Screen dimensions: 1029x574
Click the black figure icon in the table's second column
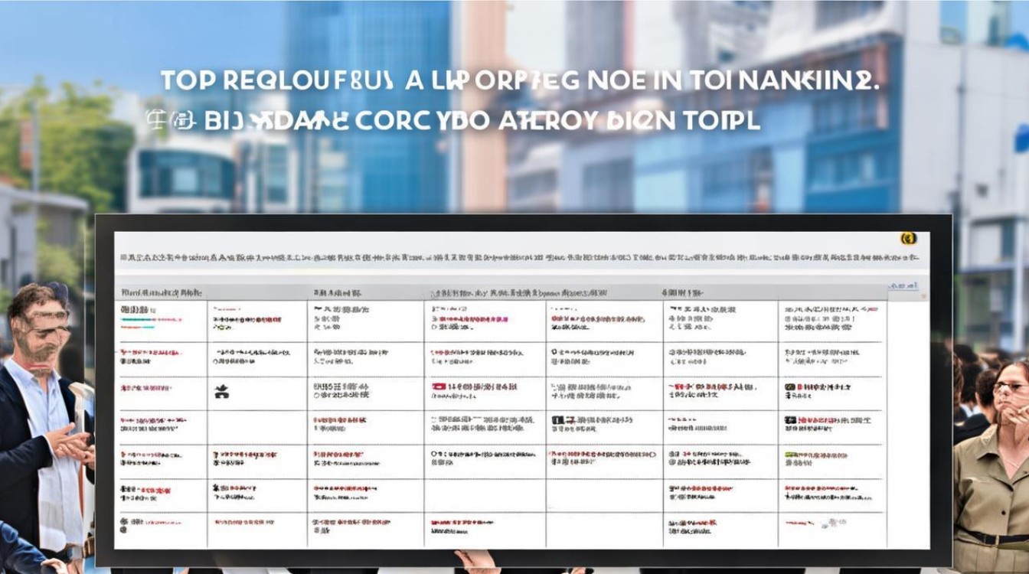[221, 393]
